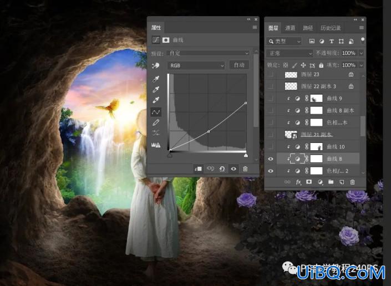
Task: Click the white point input slider
Action: click(x=246, y=155)
